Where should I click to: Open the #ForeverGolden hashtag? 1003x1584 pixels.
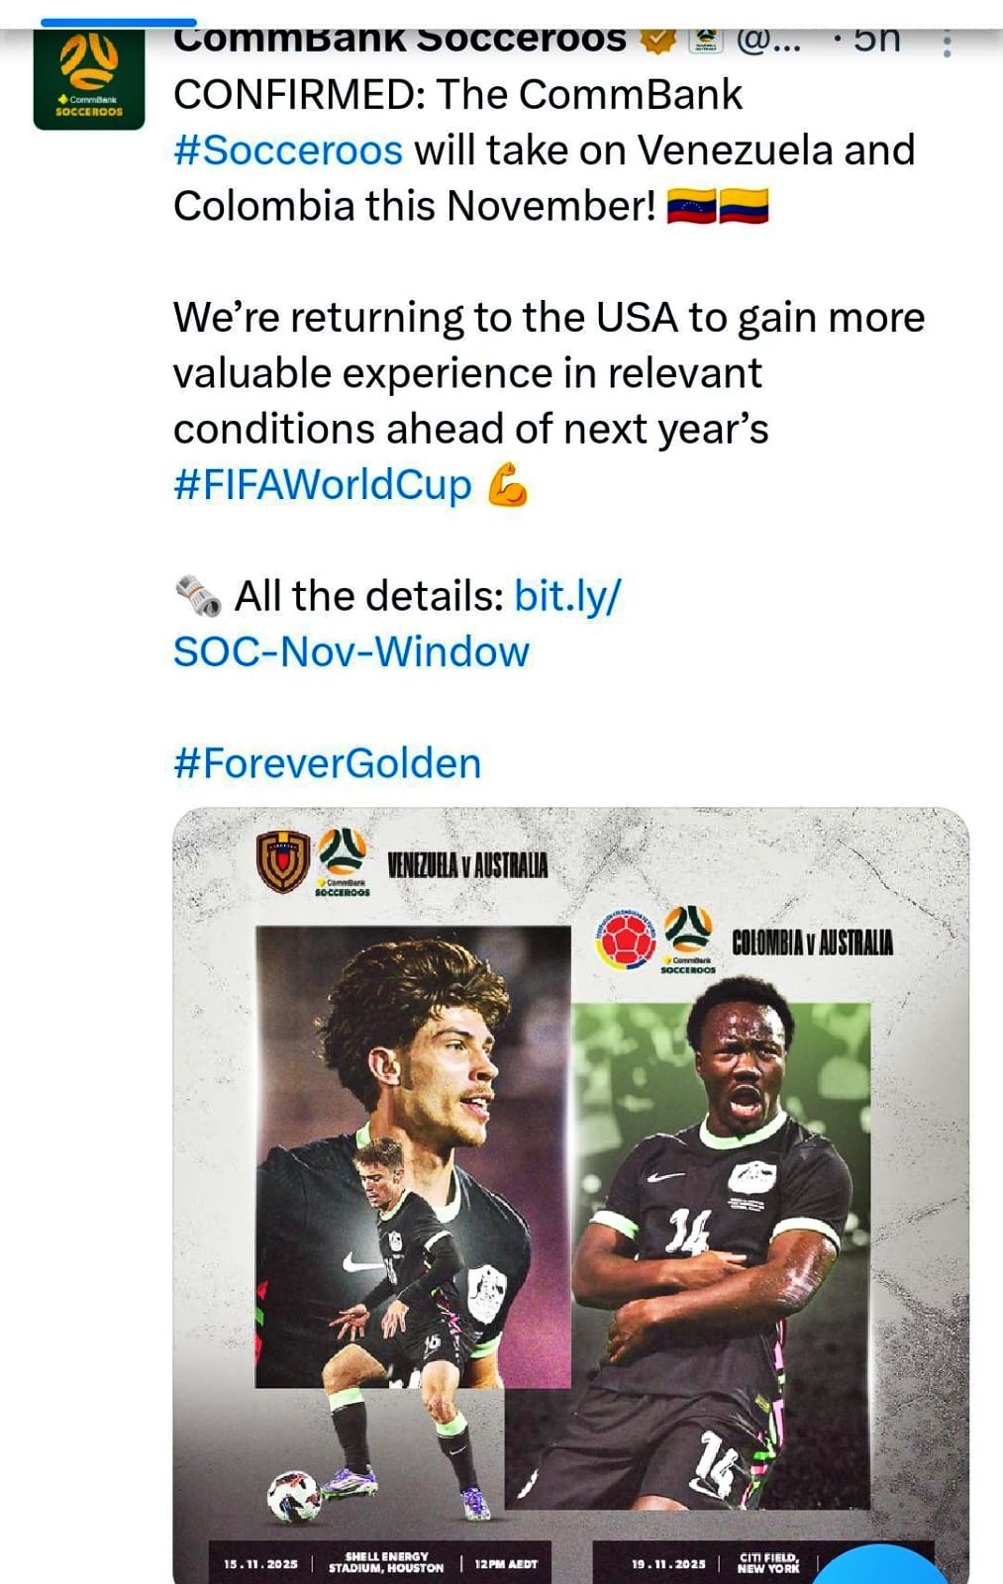(x=328, y=763)
